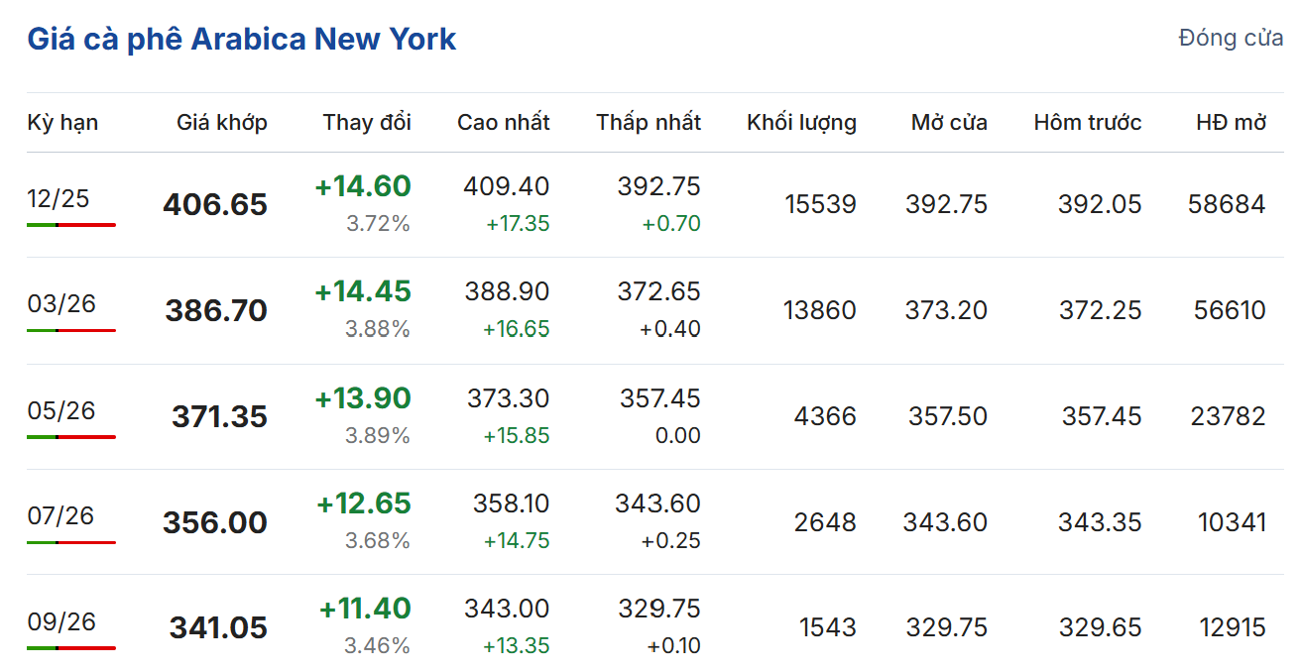1301x670 pixels.
Task: Click the 'HĐ mở' column header
Action: pos(1231,123)
